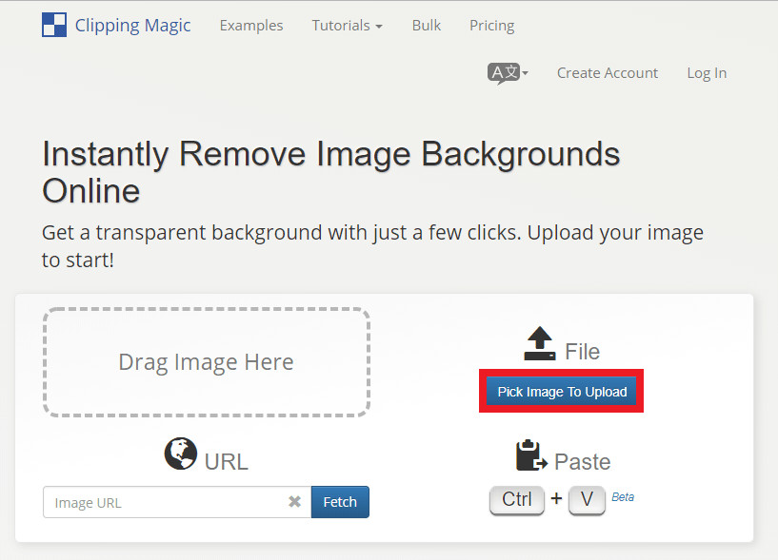Open the Bulk navigation item
Viewport: 778px width, 560px height.
point(427,26)
